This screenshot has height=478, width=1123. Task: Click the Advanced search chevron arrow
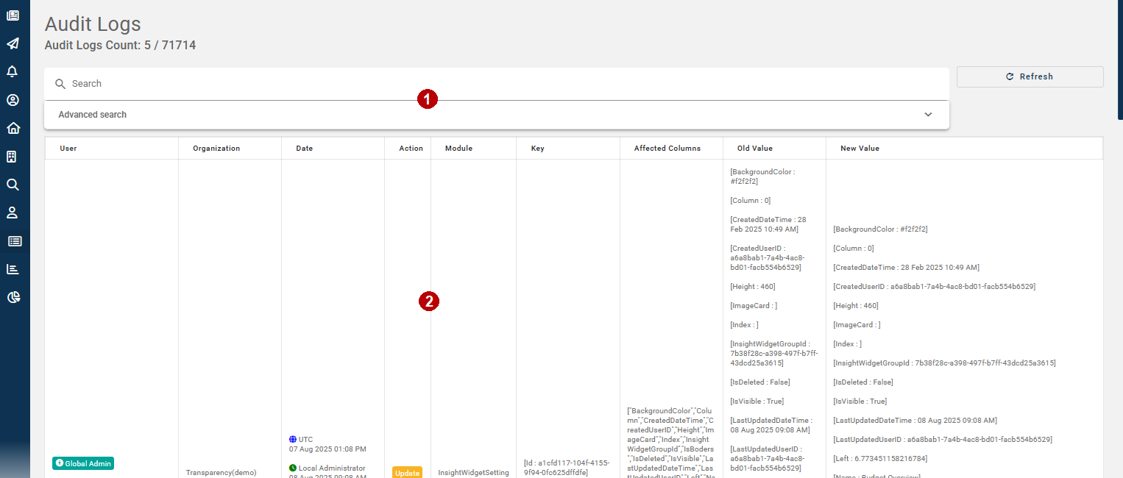928,115
